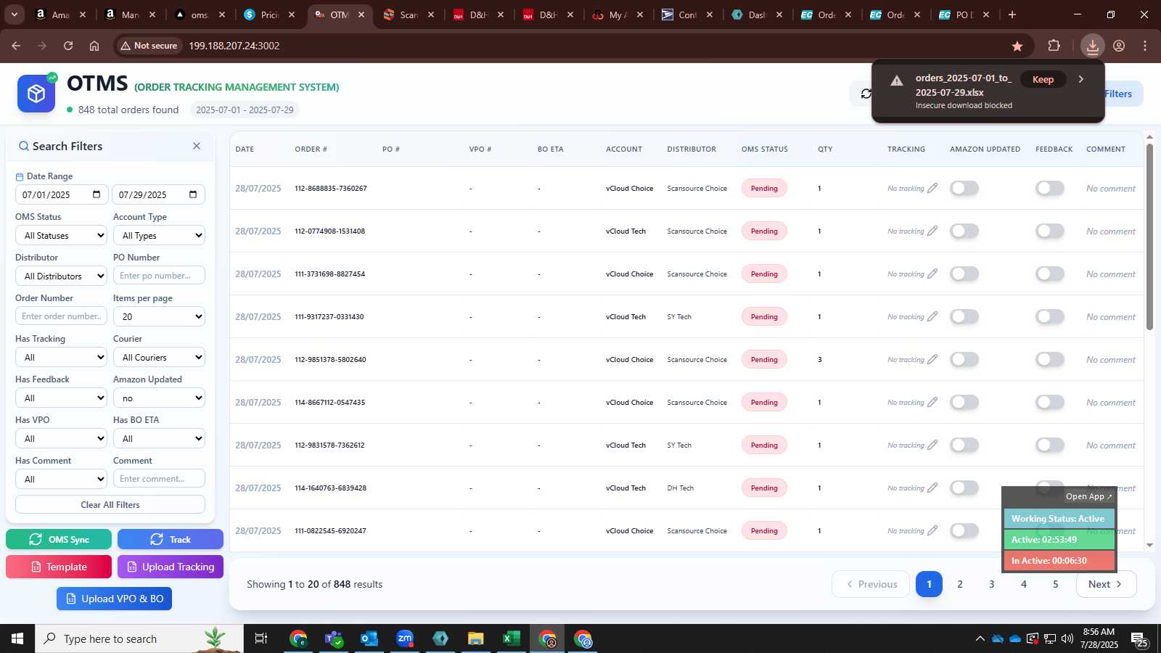
Task: Open the Amazon Updated filter dropdown
Action: 159,398
